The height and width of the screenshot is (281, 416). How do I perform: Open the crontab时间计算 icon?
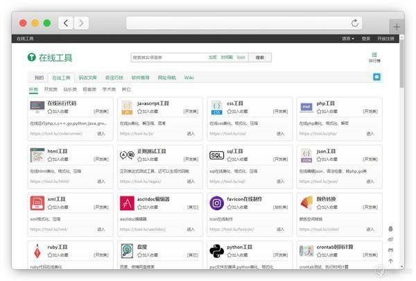coord(306,251)
